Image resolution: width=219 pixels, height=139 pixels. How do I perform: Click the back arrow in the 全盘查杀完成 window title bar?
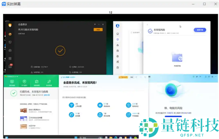(x=145, y=77)
